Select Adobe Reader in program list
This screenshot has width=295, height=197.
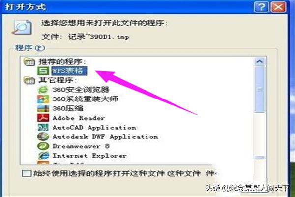79,118
